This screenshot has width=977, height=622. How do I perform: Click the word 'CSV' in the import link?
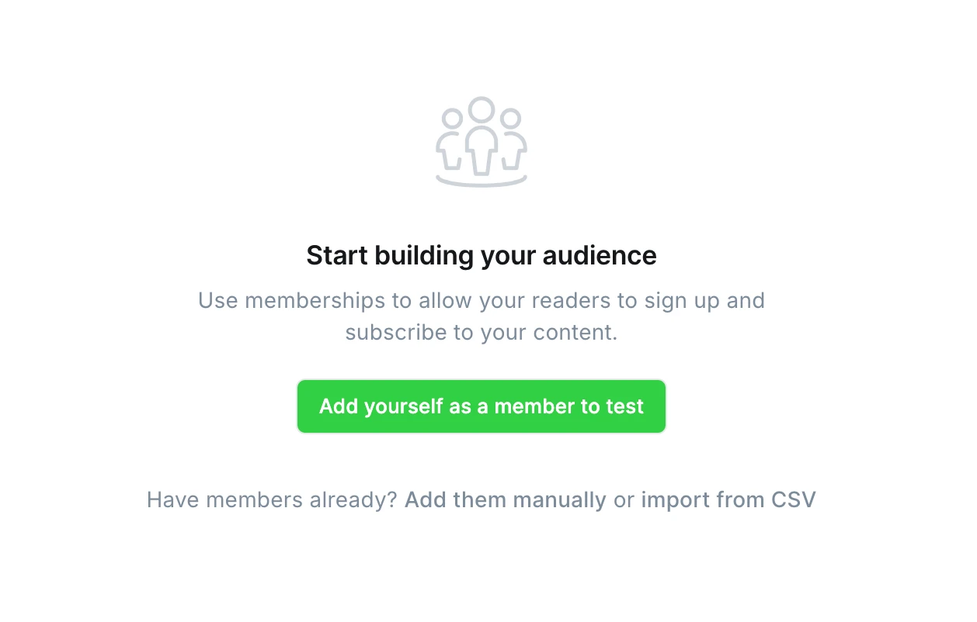click(x=793, y=499)
